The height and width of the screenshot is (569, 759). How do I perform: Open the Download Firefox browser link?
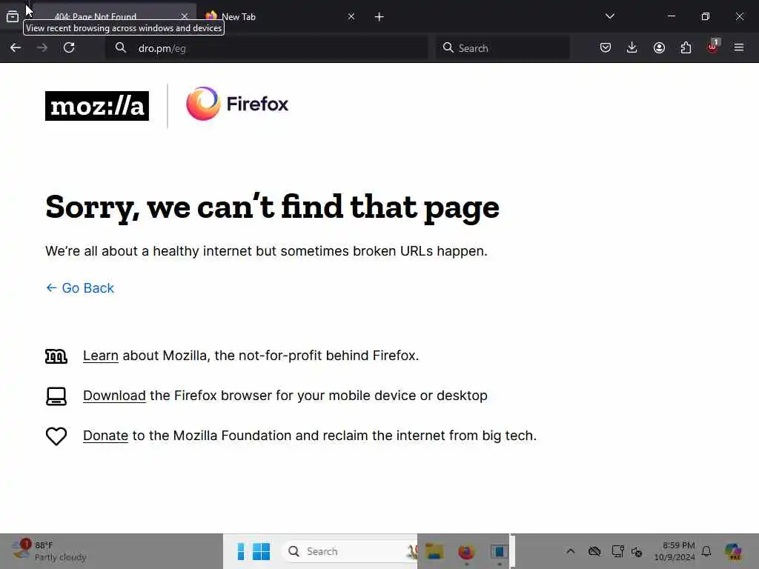[x=114, y=396]
